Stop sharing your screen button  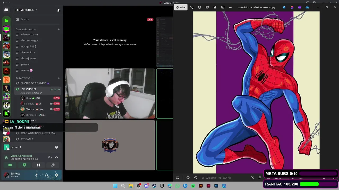tap(24, 165)
